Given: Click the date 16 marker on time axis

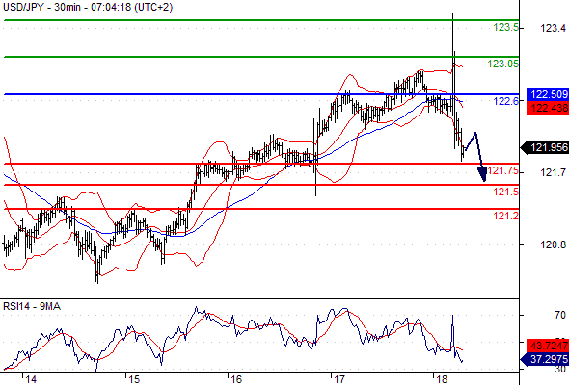Looking at the screenshot, I should click(236, 379).
